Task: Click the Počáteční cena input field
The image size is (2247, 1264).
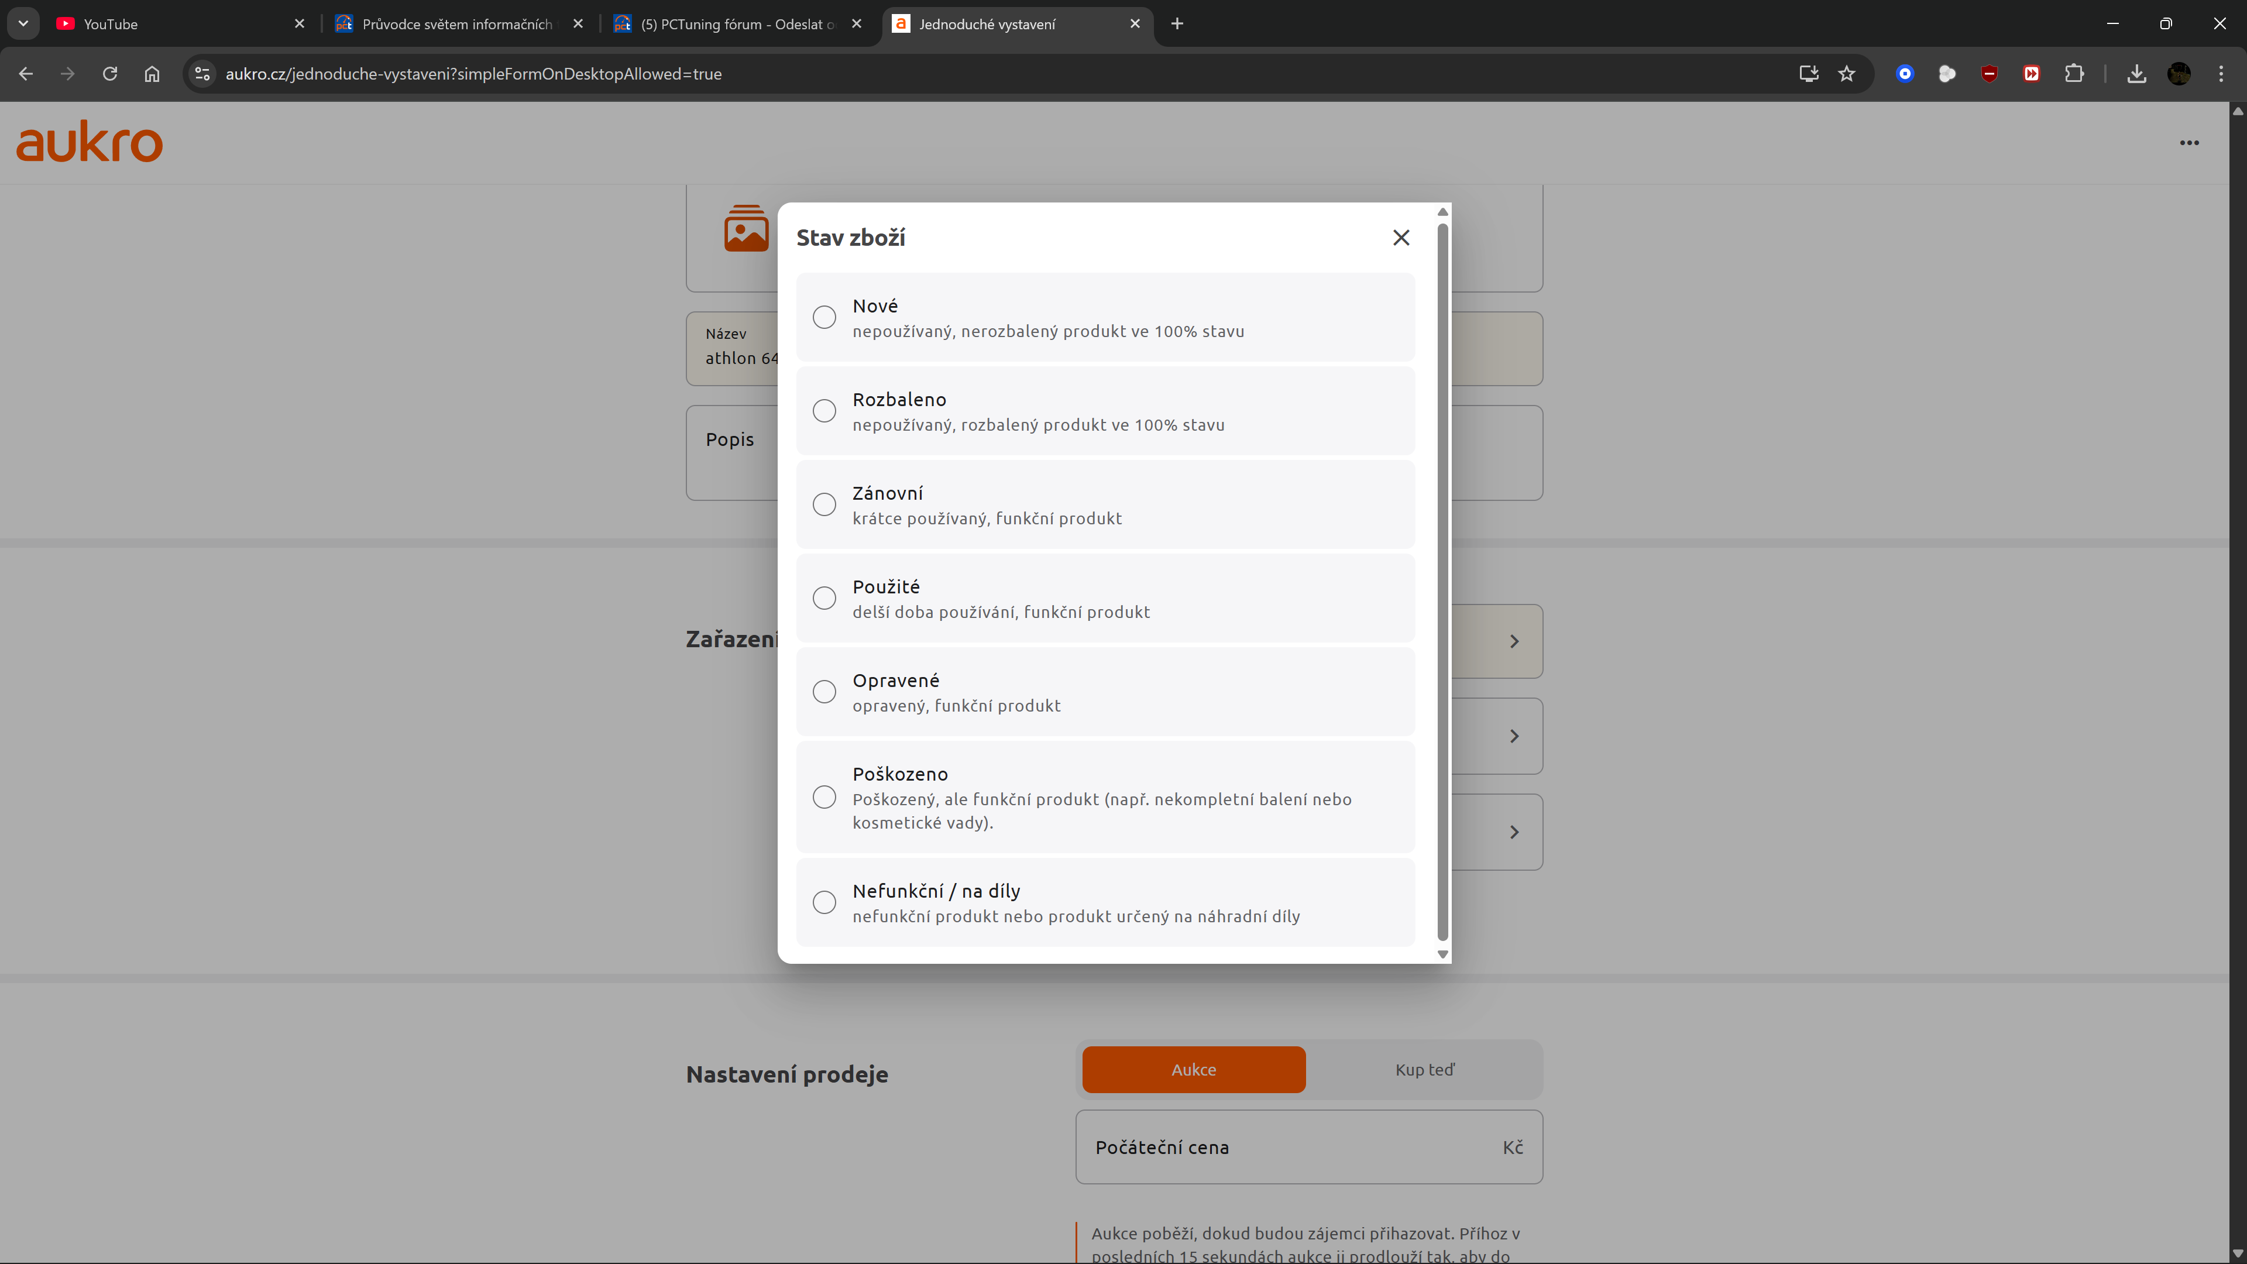Action: click(x=1291, y=1147)
